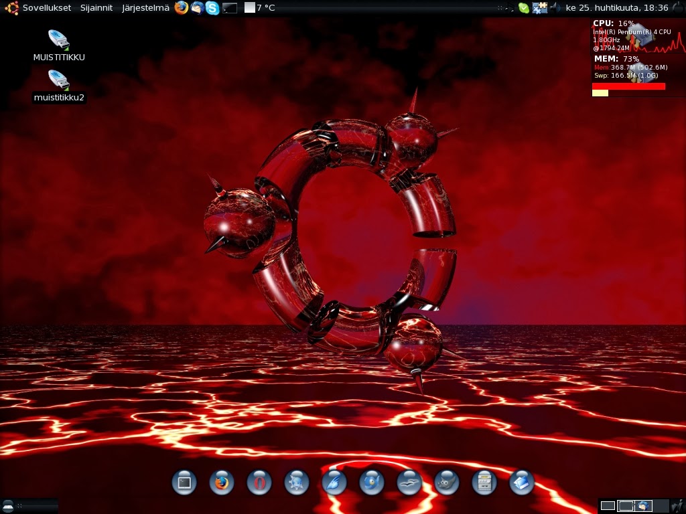The height and width of the screenshot is (514, 686).
Task: Open Opera browser from the dock
Action: click(x=259, y=483)
